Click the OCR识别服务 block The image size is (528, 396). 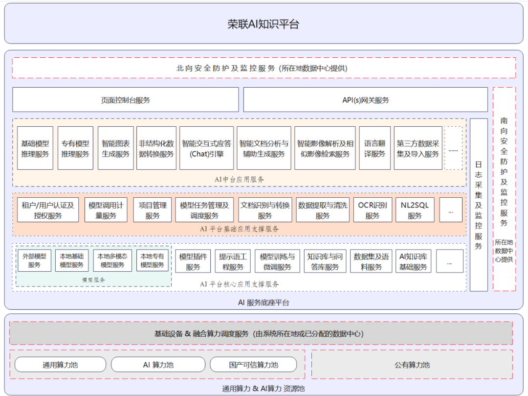(x=373, y=210)
